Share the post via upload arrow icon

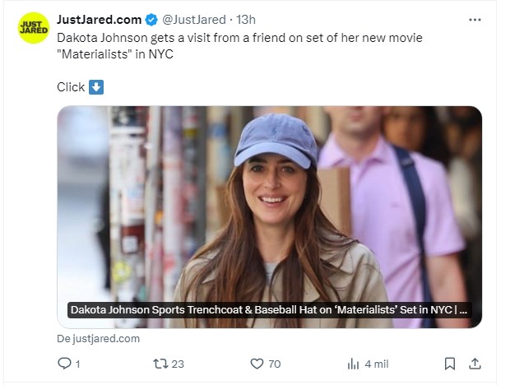tap(475, 364)
